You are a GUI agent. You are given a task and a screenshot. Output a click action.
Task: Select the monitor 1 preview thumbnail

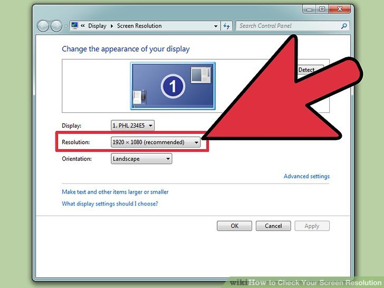tap(173, 85)
